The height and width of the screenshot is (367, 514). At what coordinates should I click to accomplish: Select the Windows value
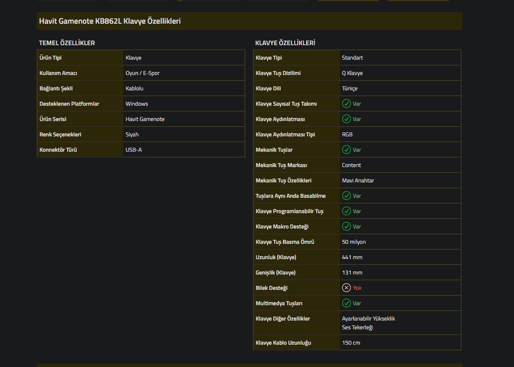pyautogui.click(x=137, y=104)
